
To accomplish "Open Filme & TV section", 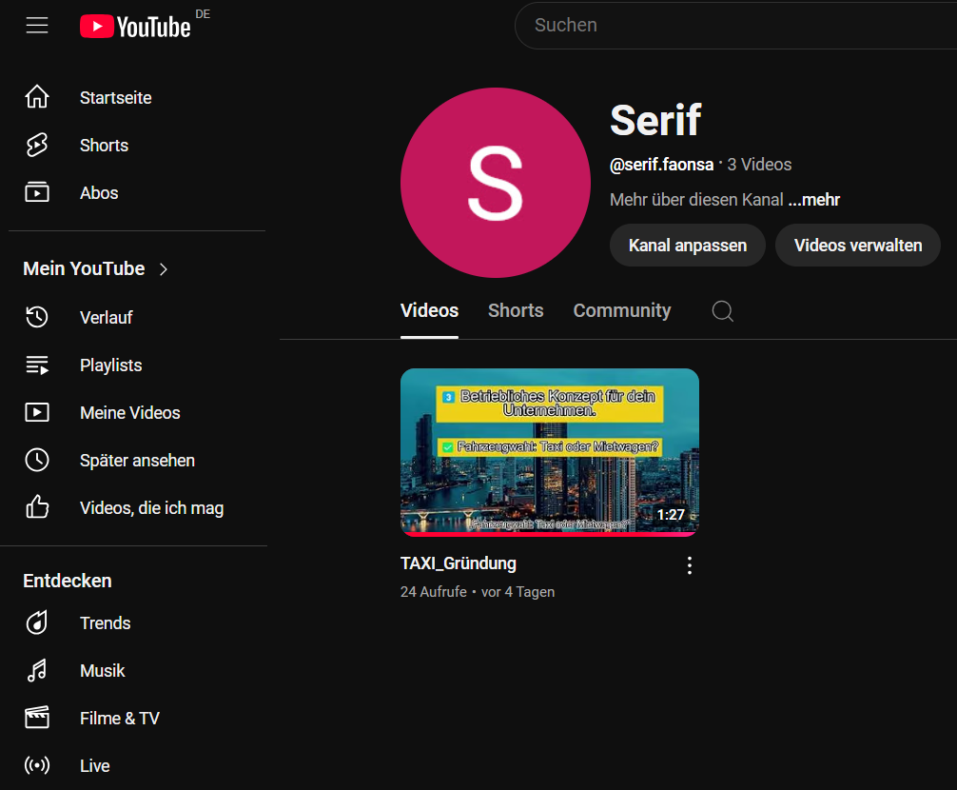I will click(37, 718).
